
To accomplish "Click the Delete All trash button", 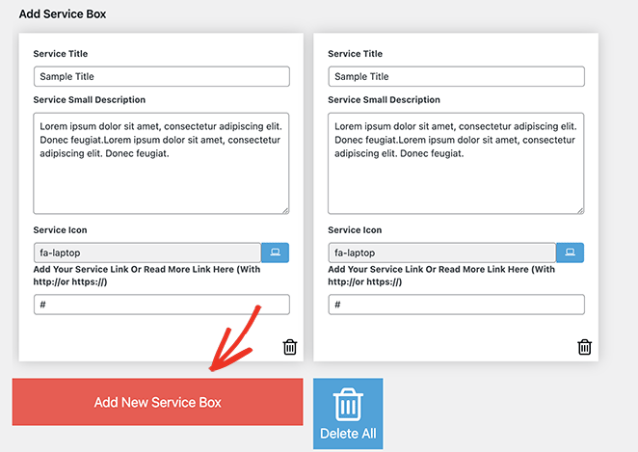I will pos(347,412).
